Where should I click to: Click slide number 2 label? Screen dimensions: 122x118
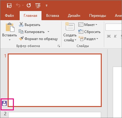(5, 113)
